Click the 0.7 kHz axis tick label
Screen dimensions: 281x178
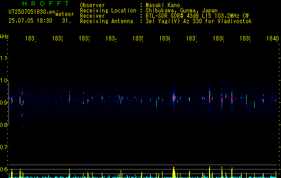click(x=4, y=147)
